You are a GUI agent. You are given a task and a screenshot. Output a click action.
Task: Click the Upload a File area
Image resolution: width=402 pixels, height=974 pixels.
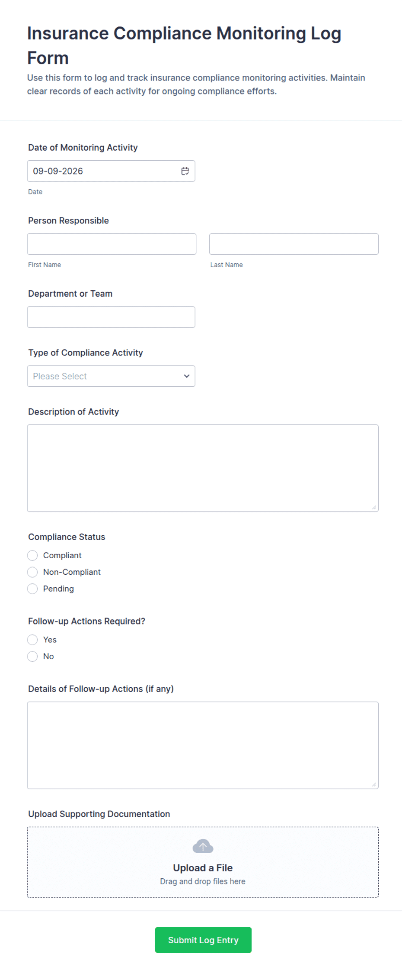tap(203, 862)
